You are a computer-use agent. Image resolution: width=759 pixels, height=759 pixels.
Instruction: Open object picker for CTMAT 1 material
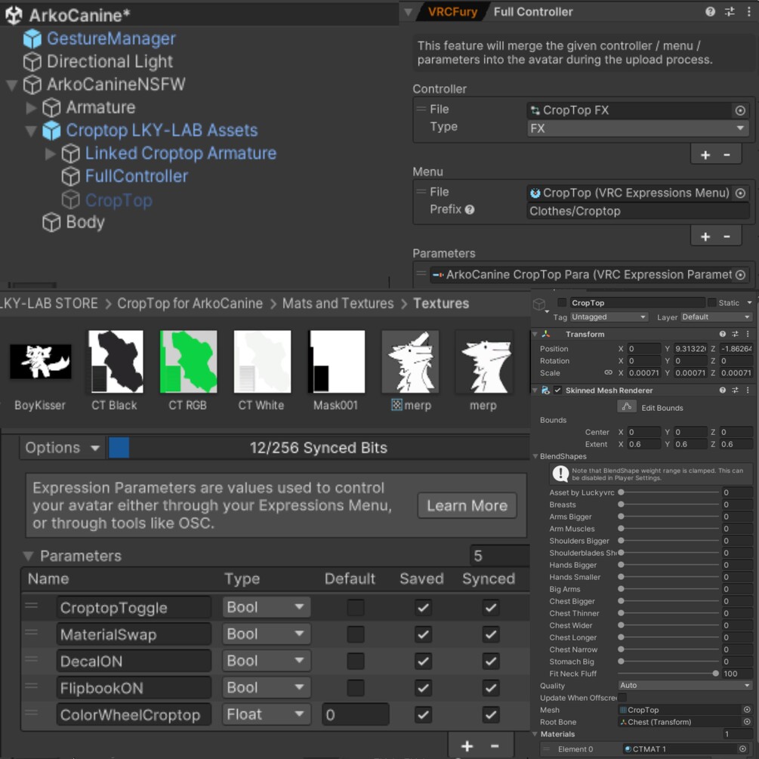click(743, 749)
